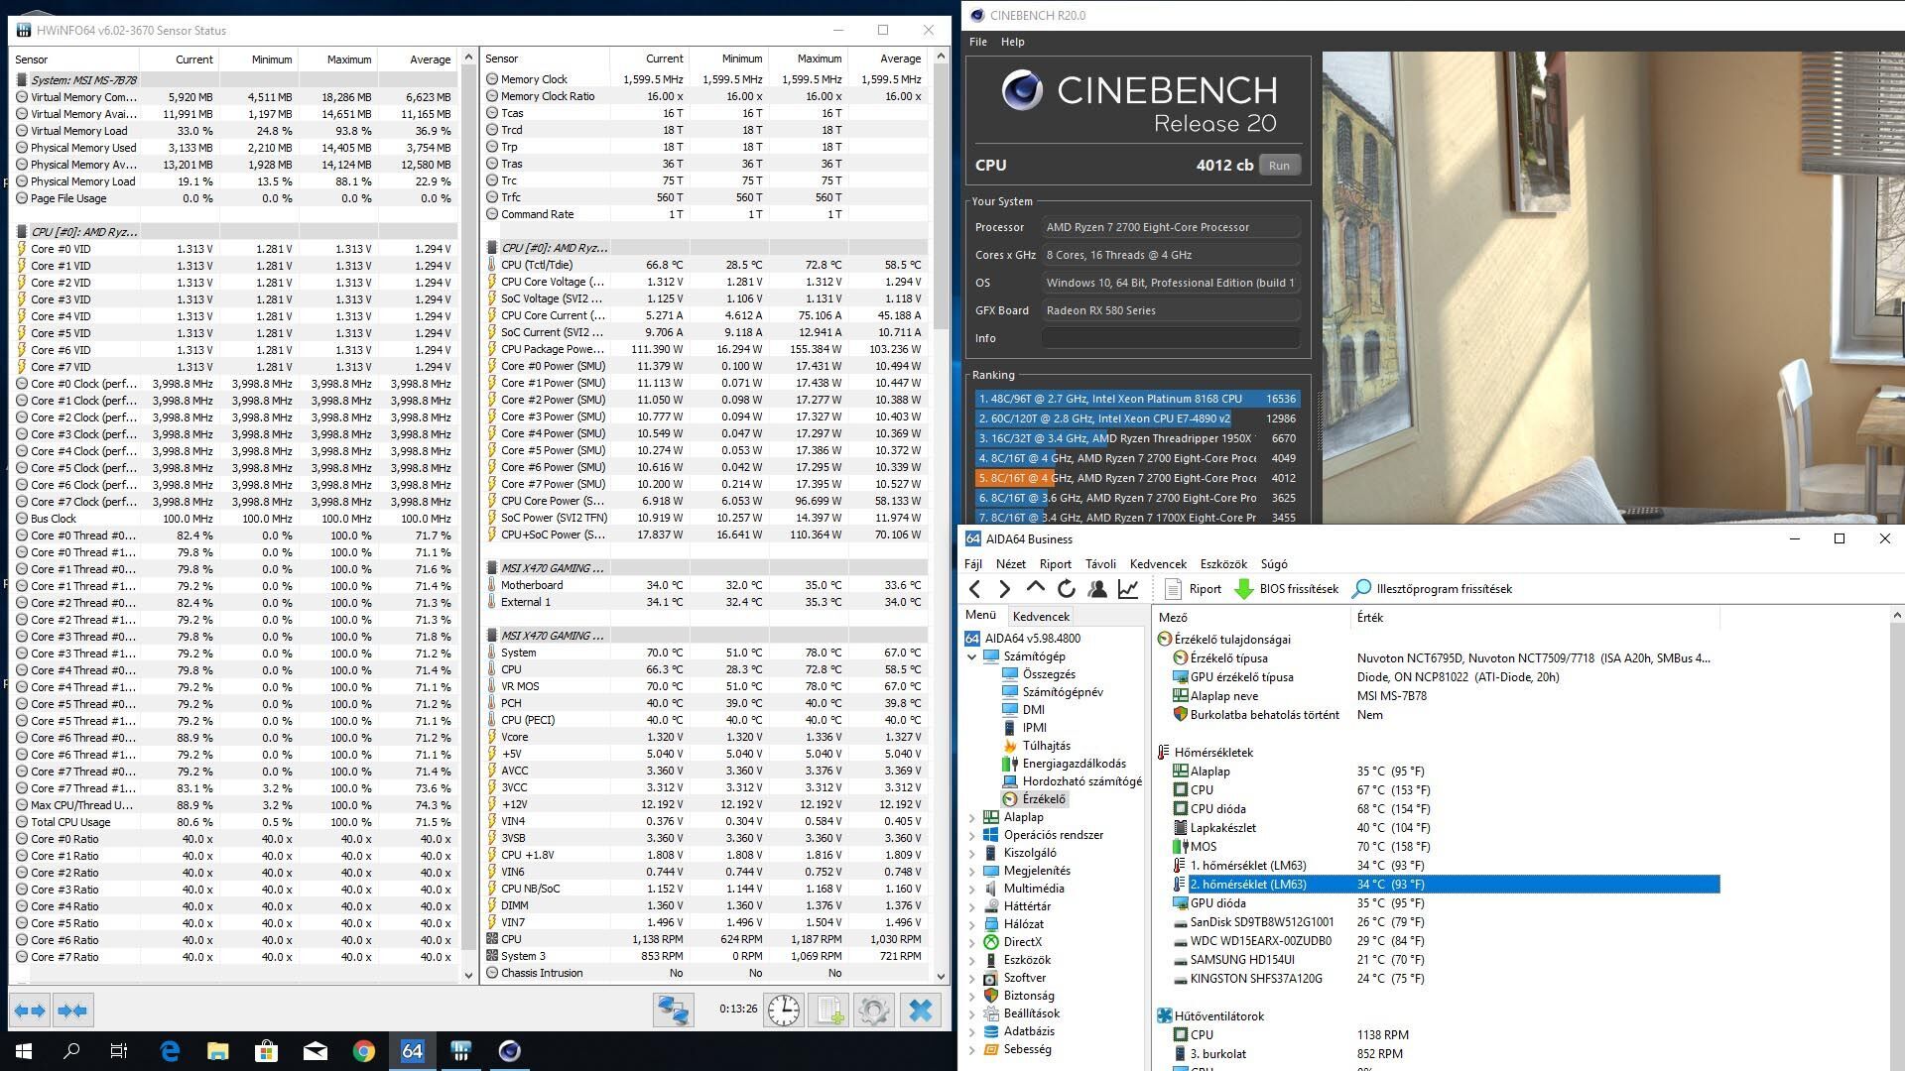
Task: Select ranking entry Xeon Platinum 8168
Action: pyautogui.click(x=1137, y=399)
